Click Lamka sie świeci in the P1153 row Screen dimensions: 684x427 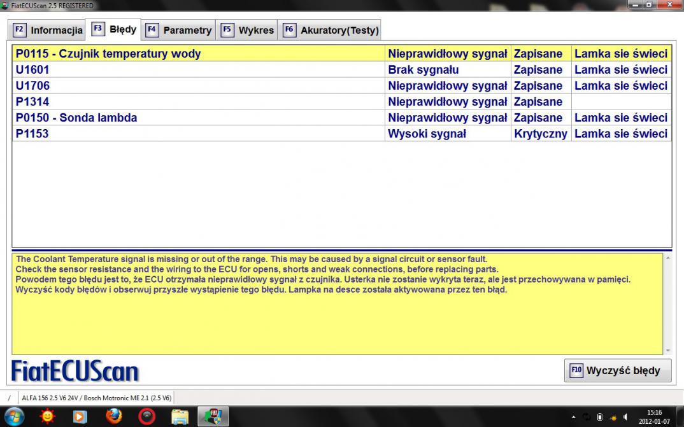coord(621,134)
